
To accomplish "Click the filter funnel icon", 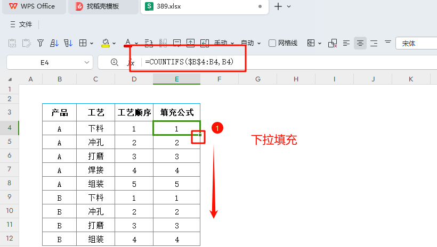I will pyautogui.click(x=41, y=43).
